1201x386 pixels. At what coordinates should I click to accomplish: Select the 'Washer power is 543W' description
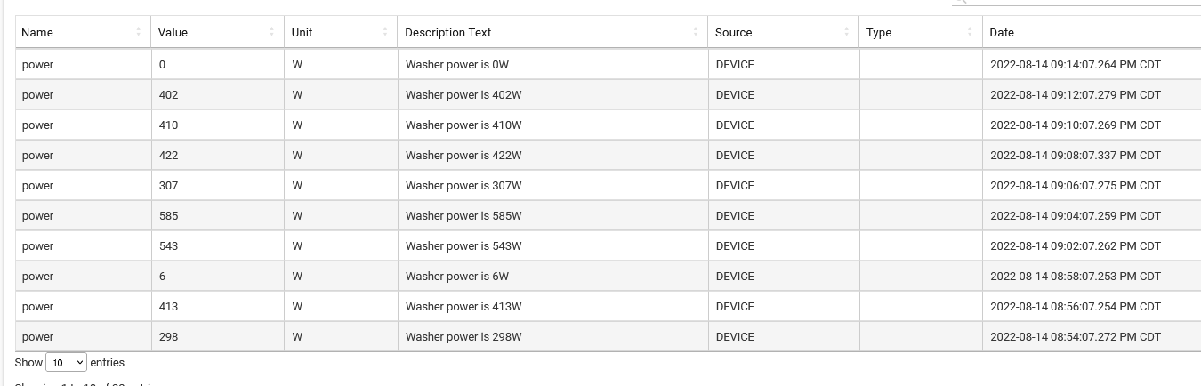point(463,246)
